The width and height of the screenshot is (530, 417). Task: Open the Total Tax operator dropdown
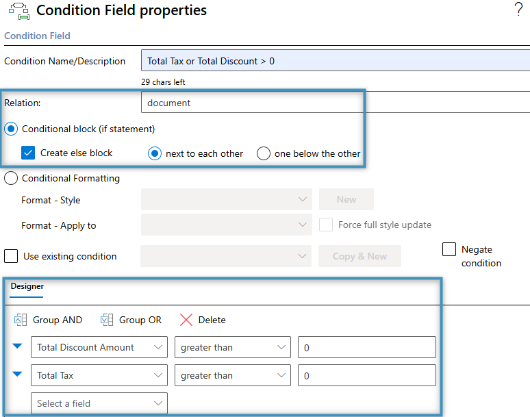tap(233, 375)
